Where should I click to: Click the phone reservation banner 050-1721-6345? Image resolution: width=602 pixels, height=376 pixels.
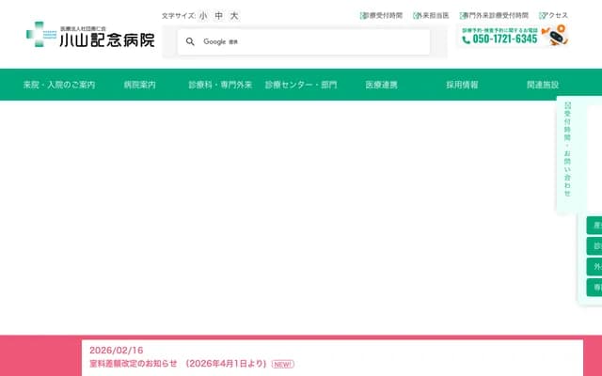(515, 37)
